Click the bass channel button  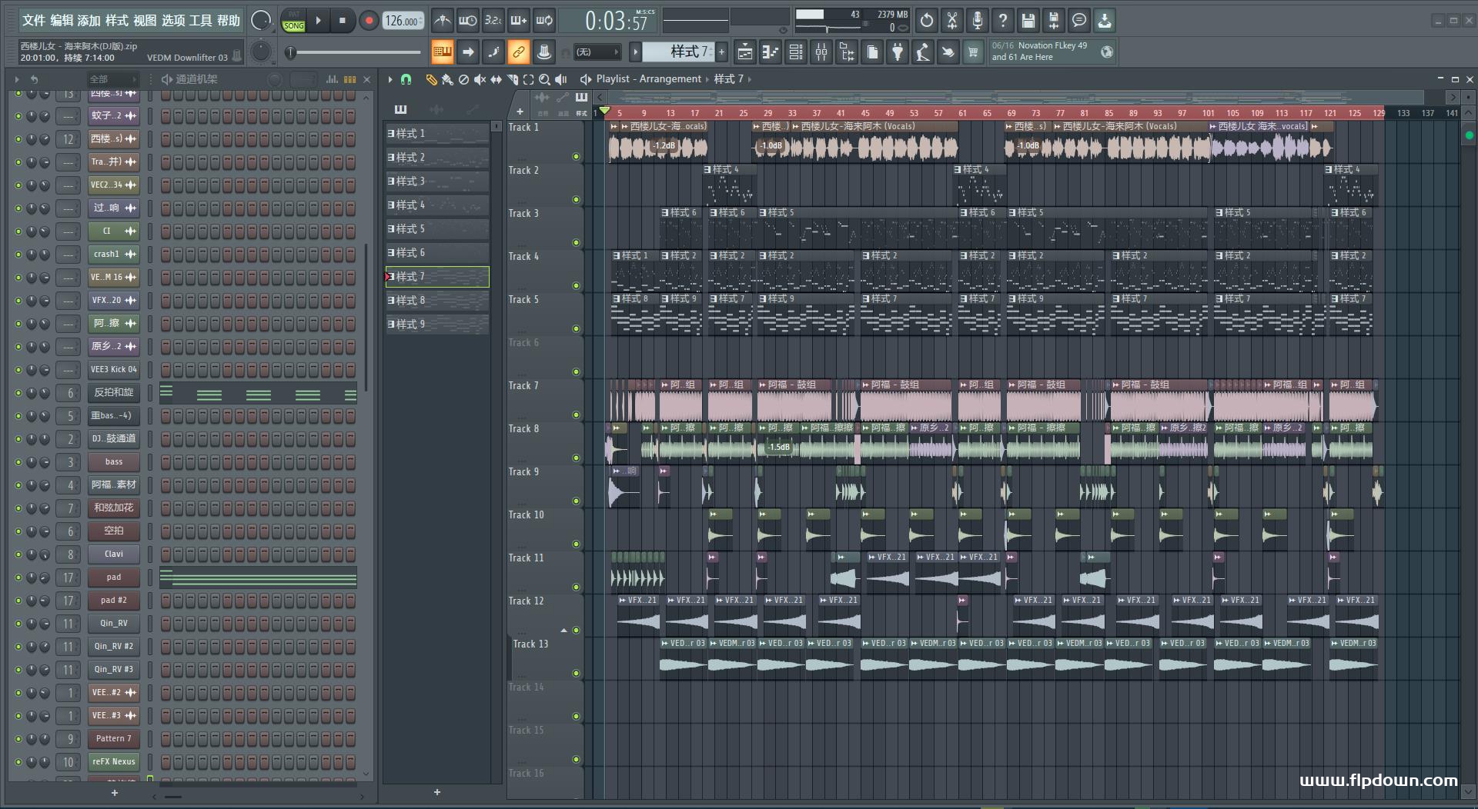(x=114, y=461)
